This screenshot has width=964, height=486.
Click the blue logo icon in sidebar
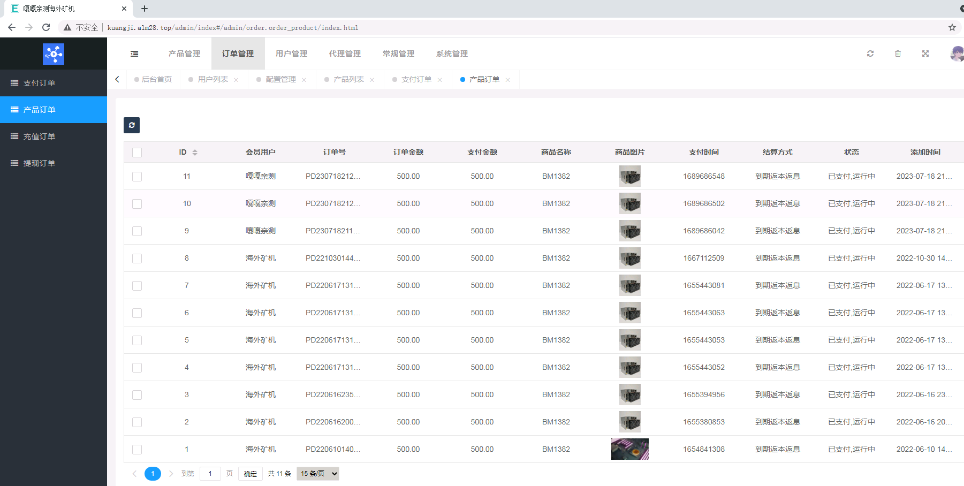click(54, 54)
